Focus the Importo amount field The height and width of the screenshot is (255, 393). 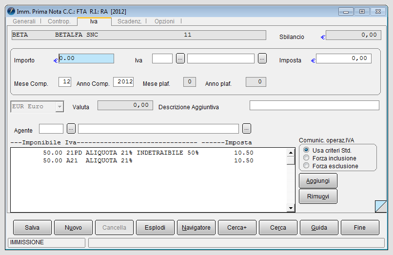(86, 59)
